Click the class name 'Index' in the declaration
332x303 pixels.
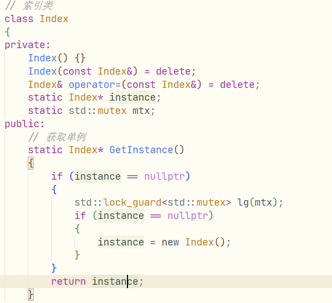point(54,19)
